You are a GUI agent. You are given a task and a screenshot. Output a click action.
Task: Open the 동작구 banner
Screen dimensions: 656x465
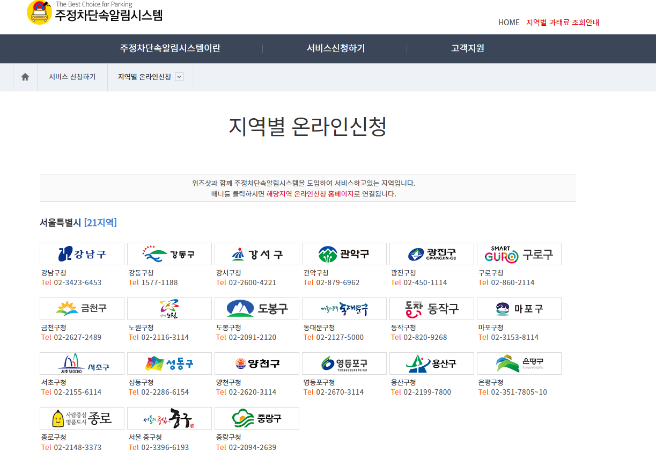tap(432, 309)
